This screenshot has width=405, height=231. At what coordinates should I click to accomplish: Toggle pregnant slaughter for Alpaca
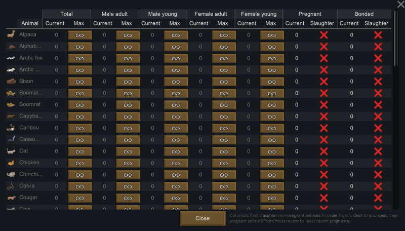tap(324, 35)
